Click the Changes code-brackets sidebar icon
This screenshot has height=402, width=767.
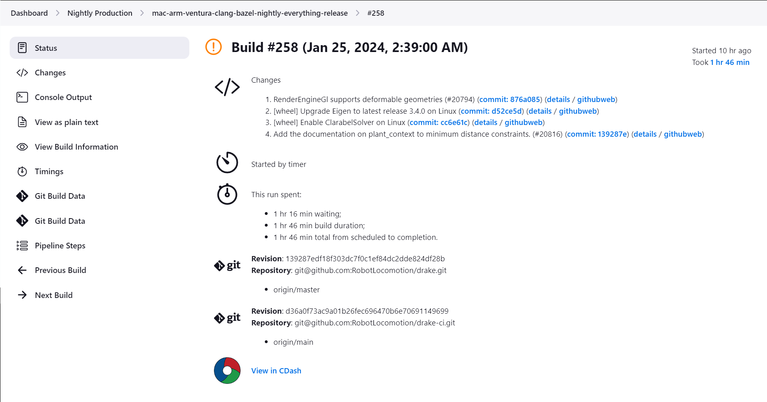pyautogui.click(x=22, y=73)
